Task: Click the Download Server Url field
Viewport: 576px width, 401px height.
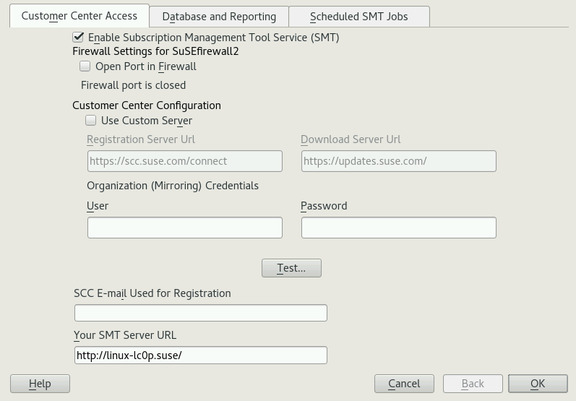Action: 398,161
